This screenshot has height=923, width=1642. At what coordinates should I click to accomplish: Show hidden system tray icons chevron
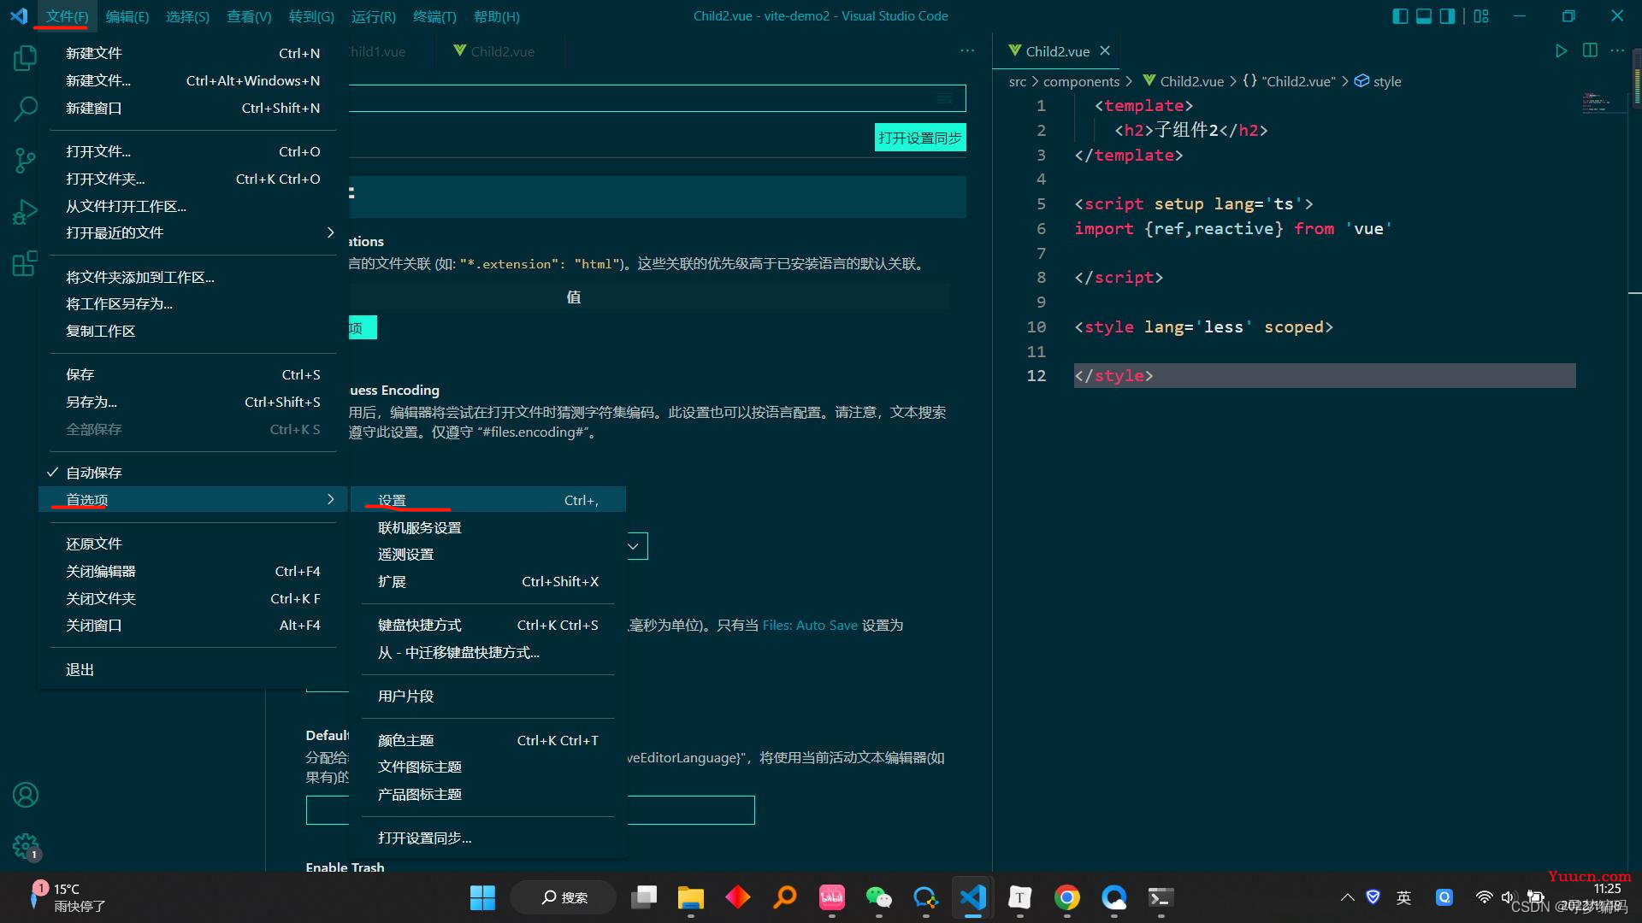(x=1347, y=897)
